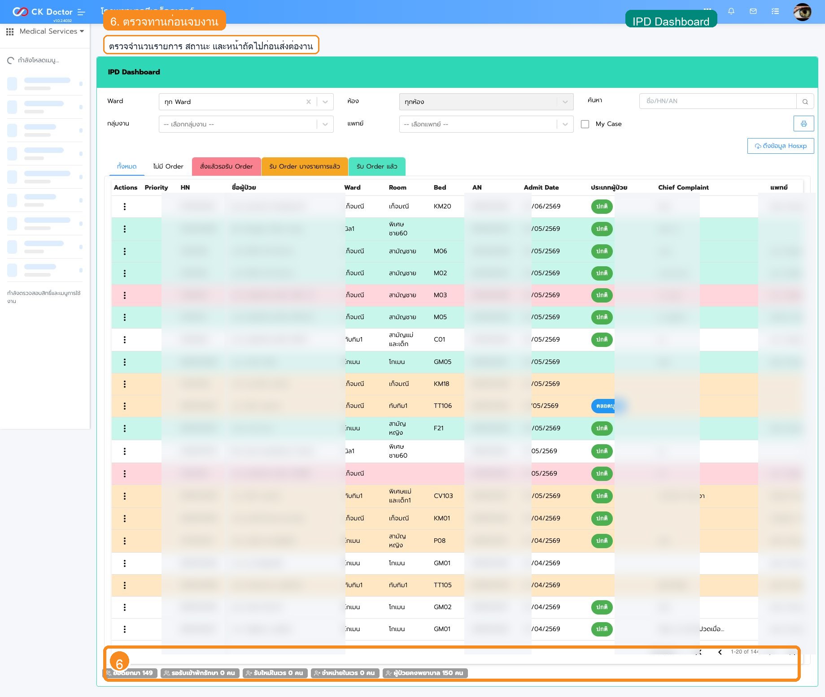Click the ชื่อผู้ป่วย column header
The height and width of the screenshot is (697, 825).
pos(244,187)
